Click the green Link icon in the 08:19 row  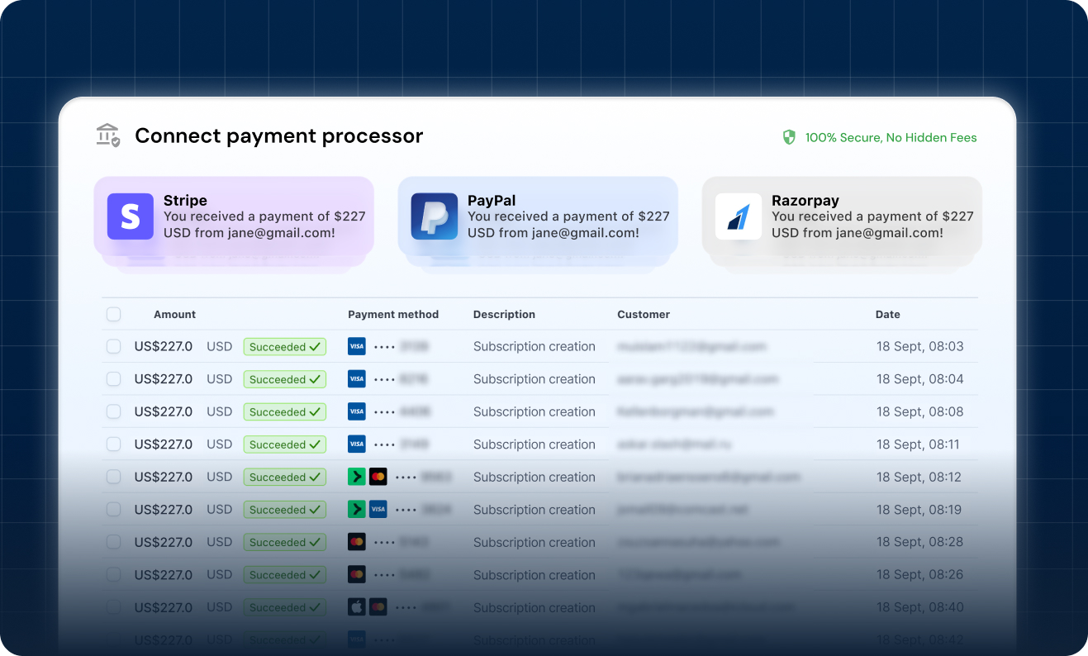click(x=357, y=510)
